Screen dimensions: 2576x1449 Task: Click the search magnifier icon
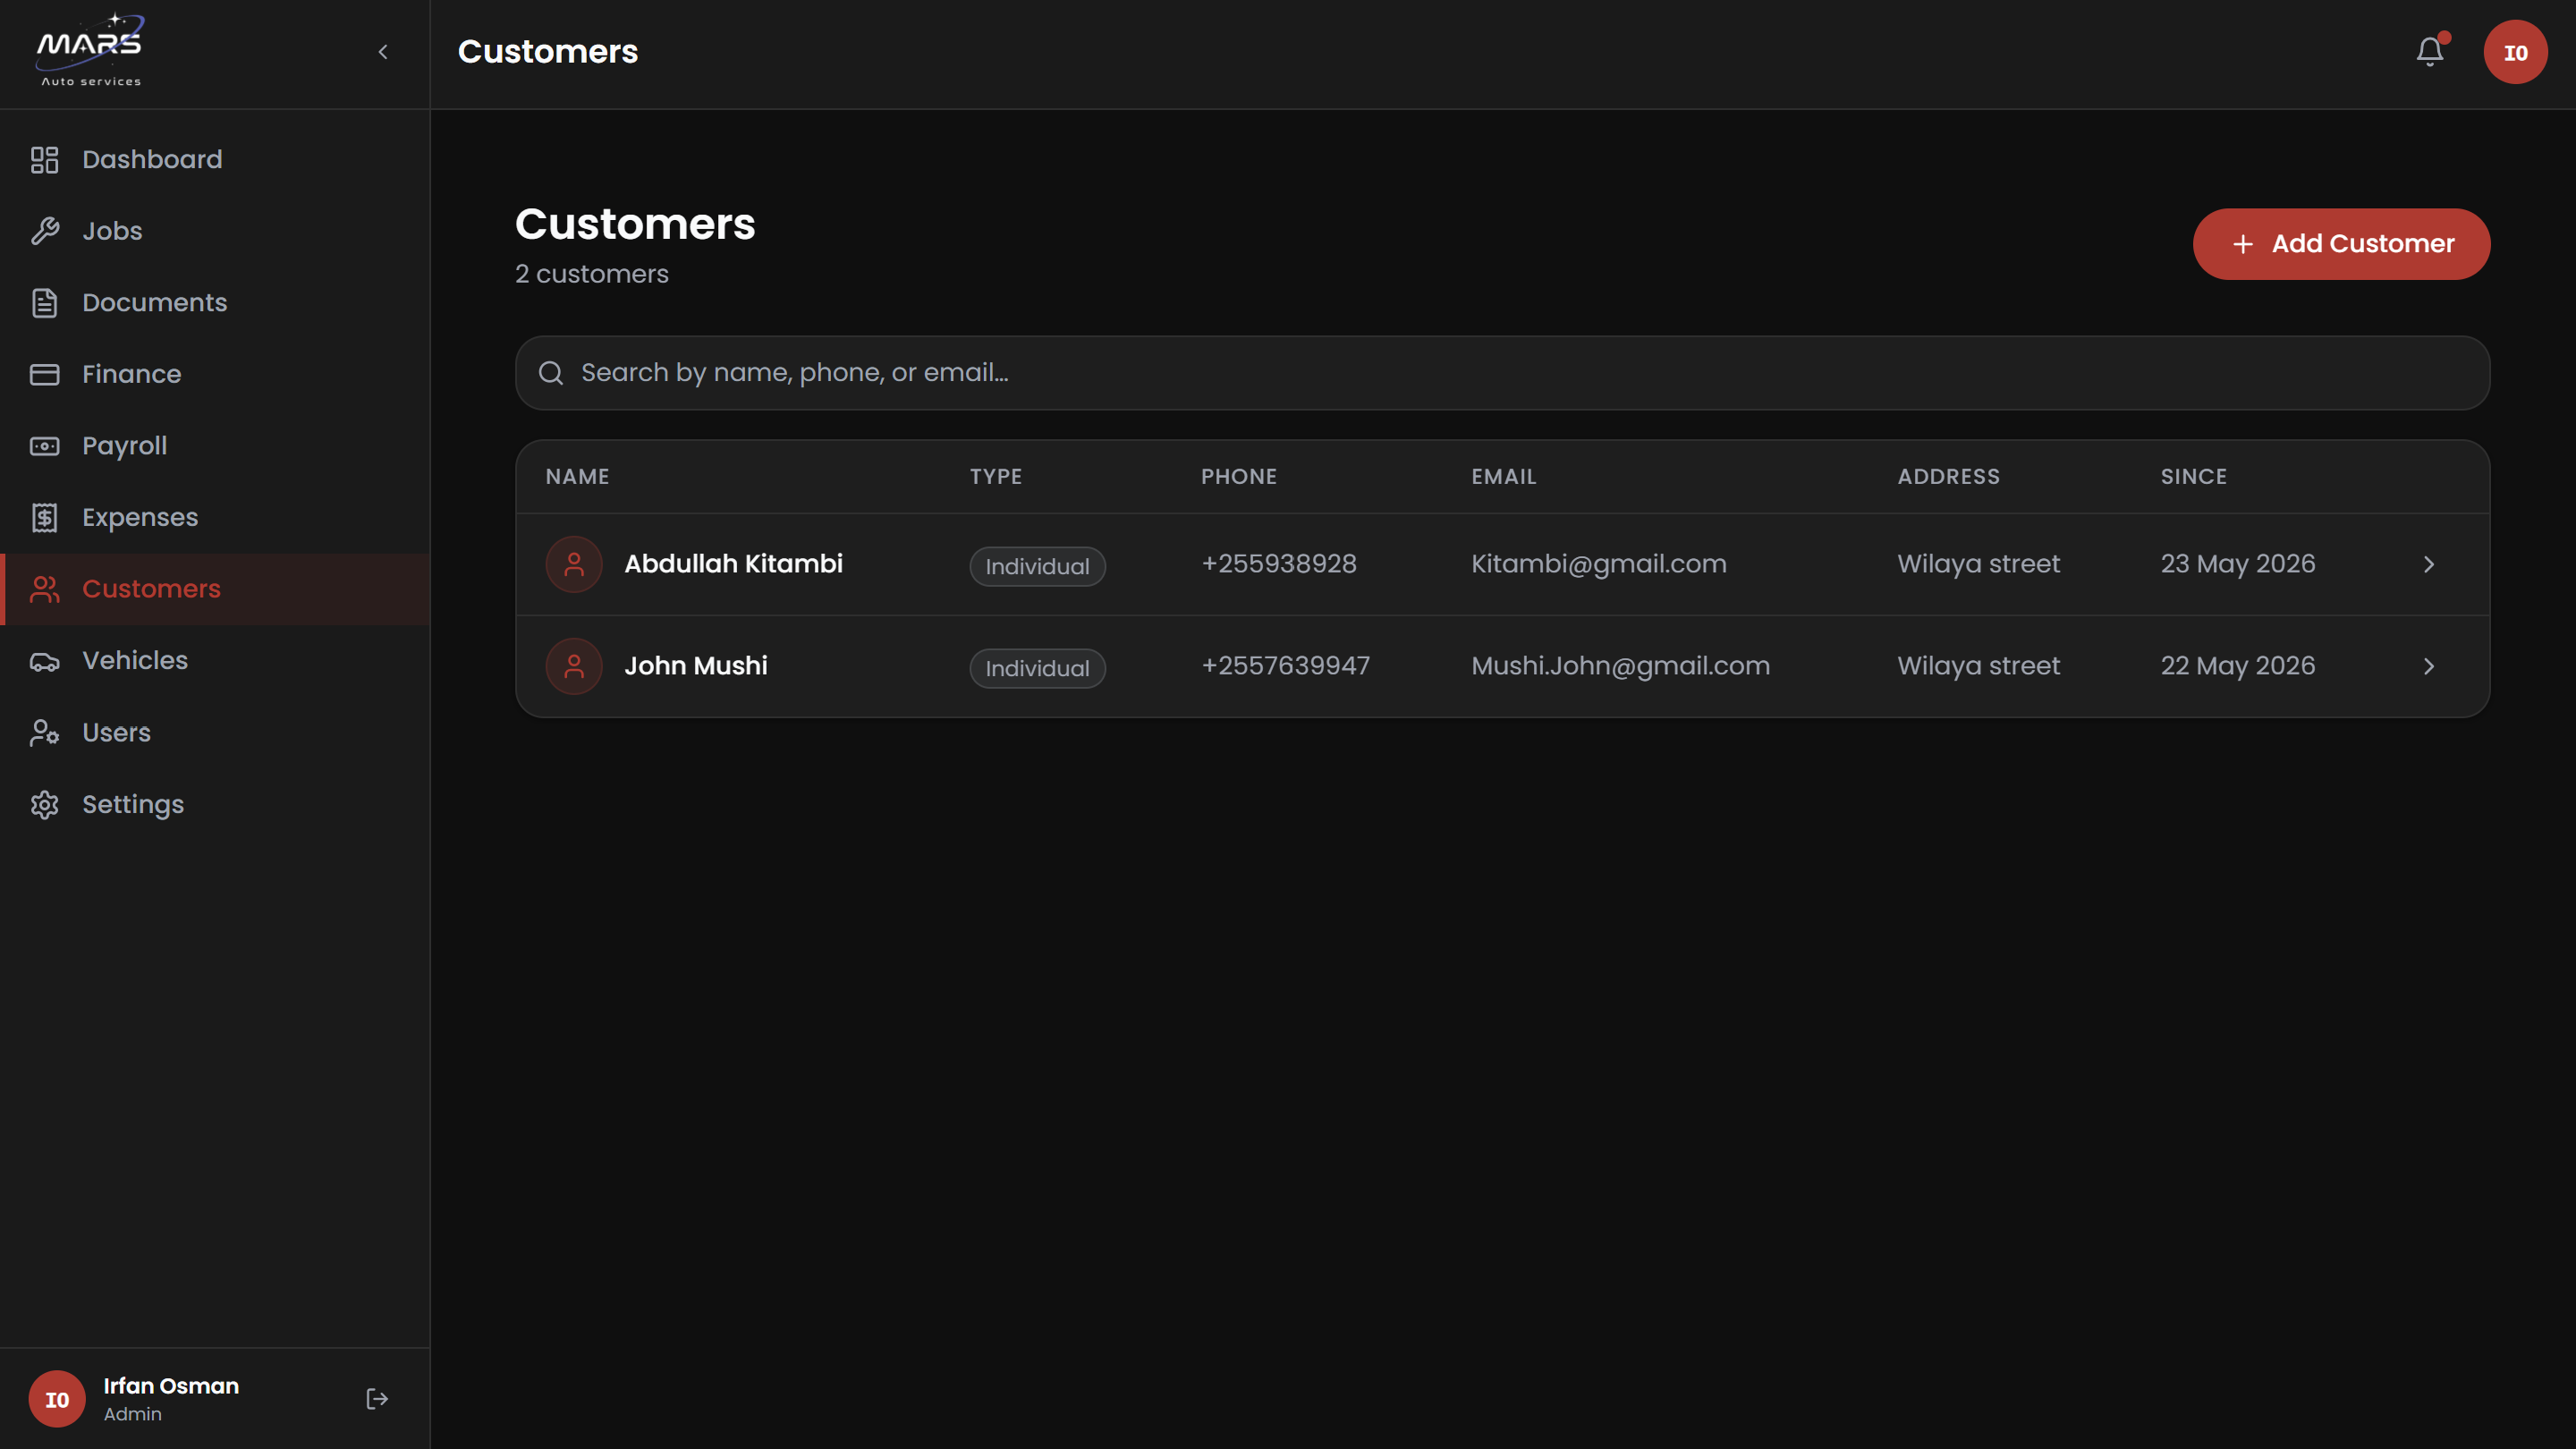pyautogui.click(x=551, y=373)
